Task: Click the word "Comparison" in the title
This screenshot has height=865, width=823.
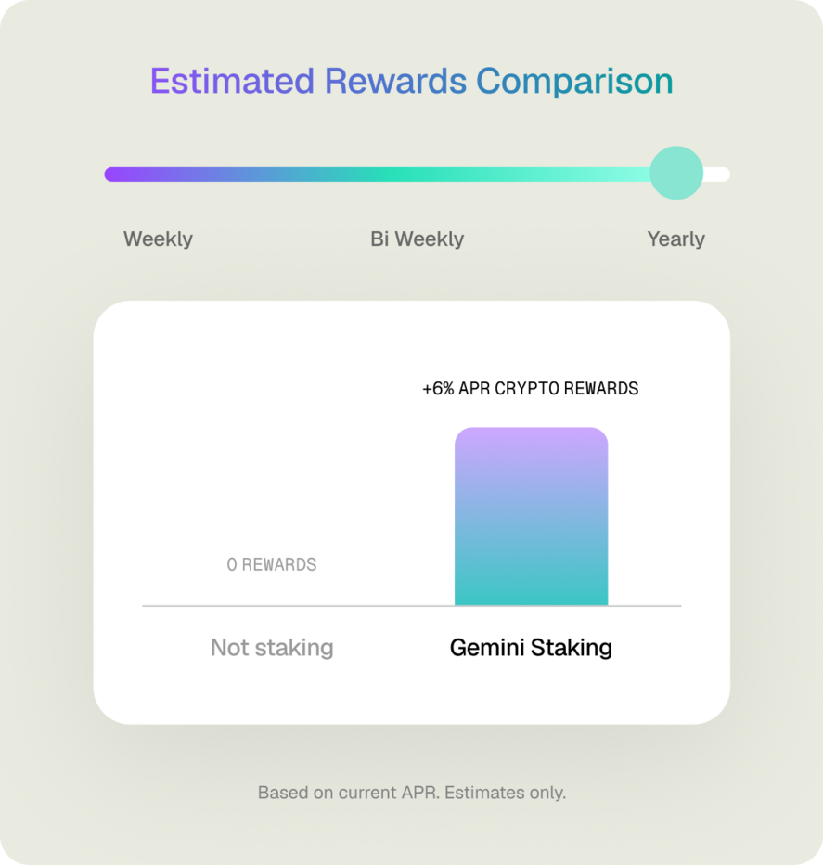Action: tap(574, 82)
